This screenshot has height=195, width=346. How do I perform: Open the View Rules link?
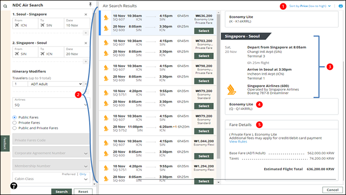(x=238, y=142)
